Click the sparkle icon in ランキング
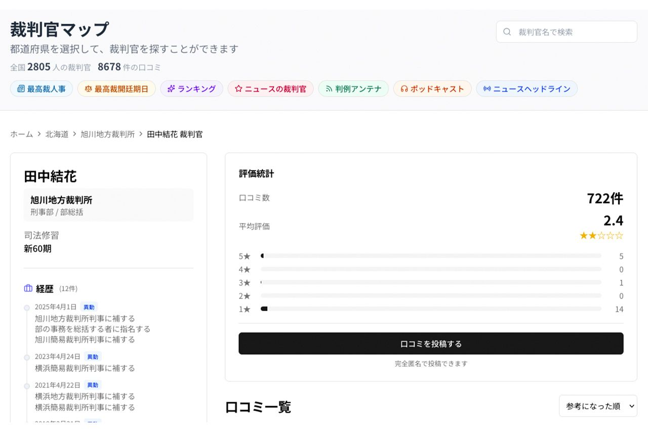The width and height of the screenshot is (648, 432). [x=171, y=89]
